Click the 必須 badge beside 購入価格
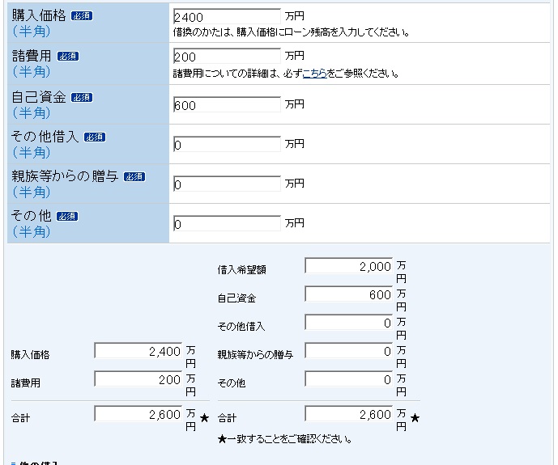The height and width of the screenshot is (465, 558). point(82,16)
